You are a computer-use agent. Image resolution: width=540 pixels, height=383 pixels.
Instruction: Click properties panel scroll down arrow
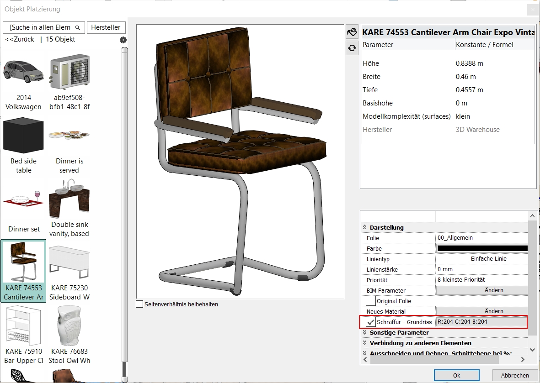532,350
